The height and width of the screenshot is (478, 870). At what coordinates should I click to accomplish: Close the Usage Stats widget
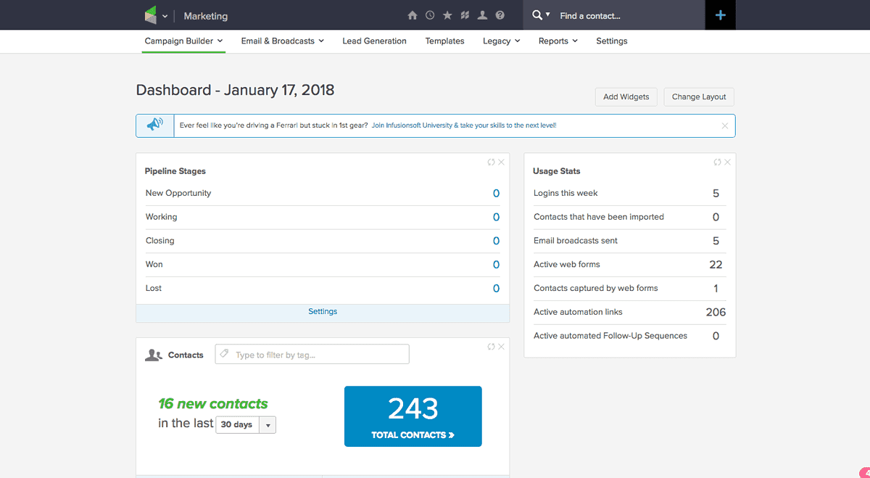tap(727, 162)
